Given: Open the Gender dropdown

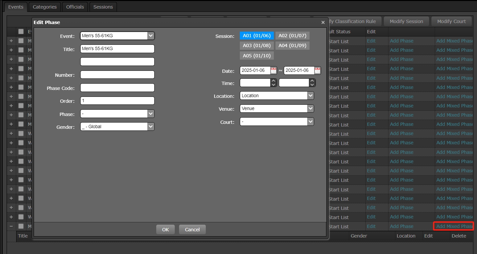Looking at the screenshot, I should click(151, 127).
